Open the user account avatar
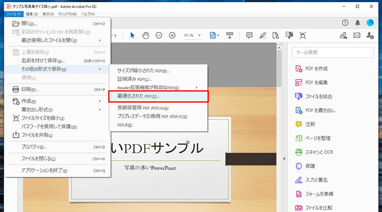The height and width of the screenshot is (212, 382). click(370, 22)
